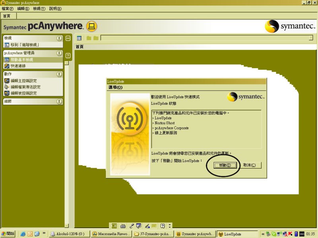Open the address path dropdown arrow
Screen dimensions: 318x238
(311, 38)
